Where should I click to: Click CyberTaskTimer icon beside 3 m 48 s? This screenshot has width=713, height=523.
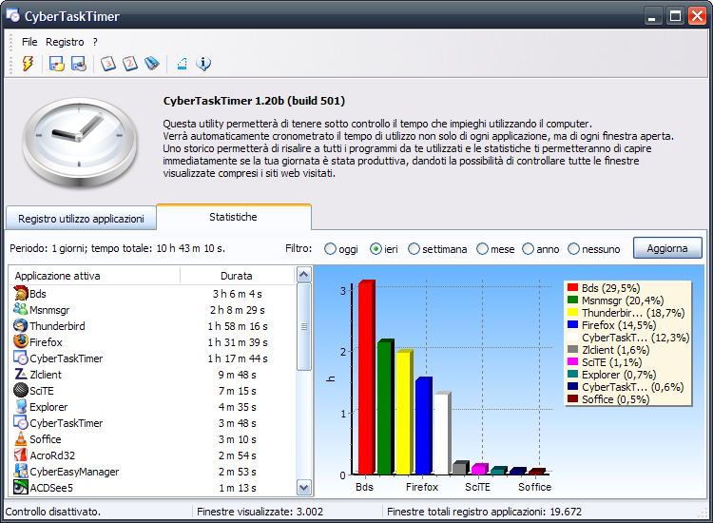click(x=21, y=422)
